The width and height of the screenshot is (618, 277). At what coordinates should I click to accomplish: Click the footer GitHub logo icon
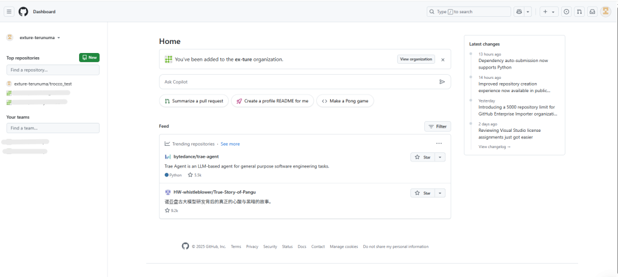(185, 246)
